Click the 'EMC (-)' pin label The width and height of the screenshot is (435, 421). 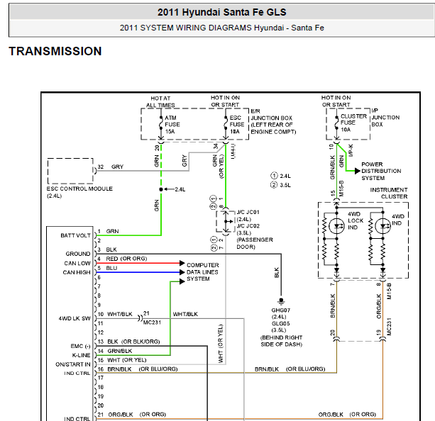[80, 346]
